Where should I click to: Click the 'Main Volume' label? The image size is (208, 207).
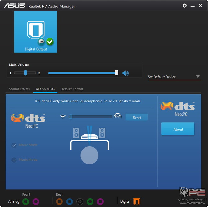(19, 65)
